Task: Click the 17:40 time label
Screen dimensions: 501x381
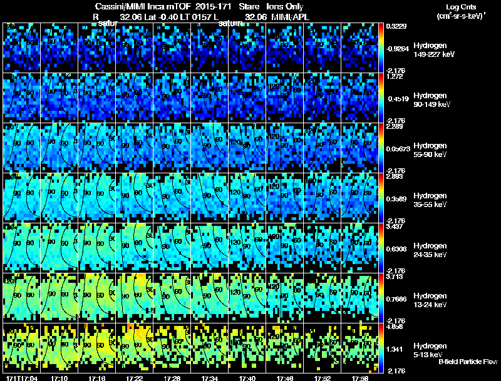Action: (x=247, y=378)
